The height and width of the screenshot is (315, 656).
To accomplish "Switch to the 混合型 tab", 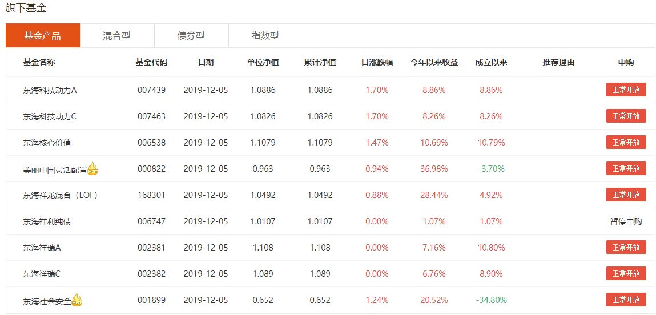I will coord(116,35).
